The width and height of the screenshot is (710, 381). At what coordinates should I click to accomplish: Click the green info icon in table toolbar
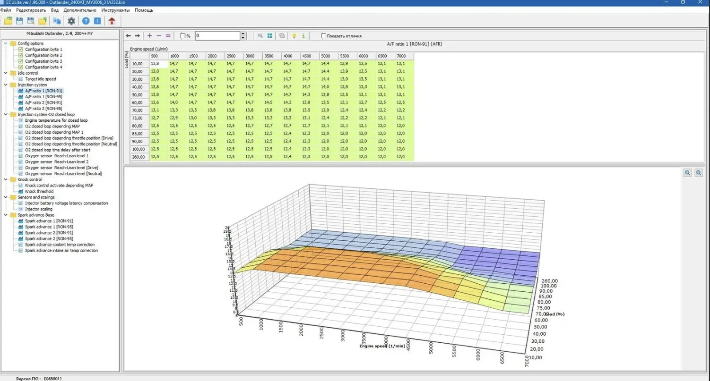click(303, 36)
